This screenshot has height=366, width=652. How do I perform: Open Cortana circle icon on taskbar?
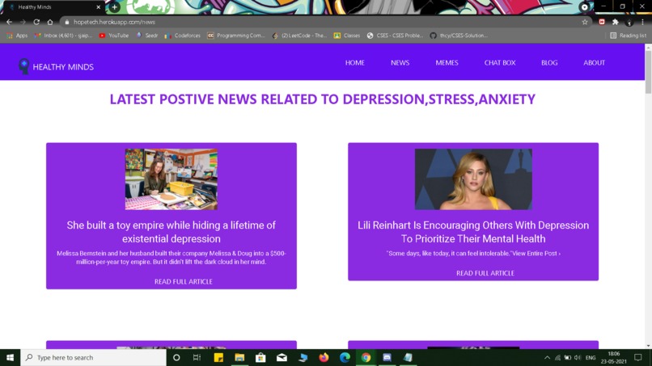pyautogui.click(x=176, y=357)
